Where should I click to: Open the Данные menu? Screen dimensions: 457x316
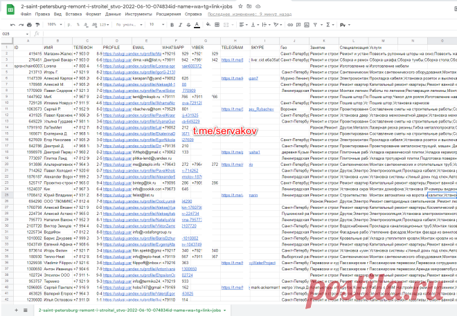[113, 14]
